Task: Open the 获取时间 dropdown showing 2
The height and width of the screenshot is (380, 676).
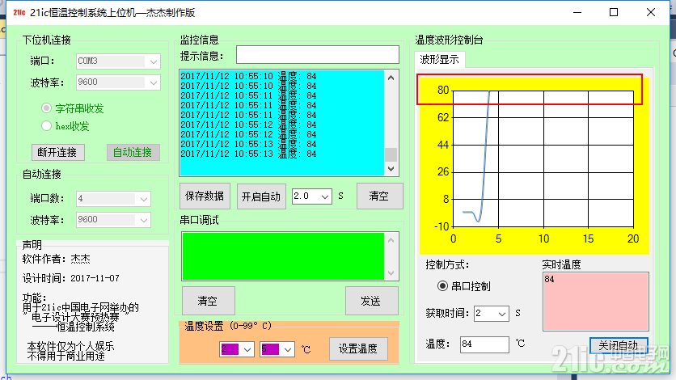Action: [502, 314]
